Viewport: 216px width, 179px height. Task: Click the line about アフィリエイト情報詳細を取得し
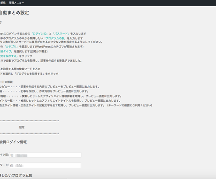tap(61, 96)
